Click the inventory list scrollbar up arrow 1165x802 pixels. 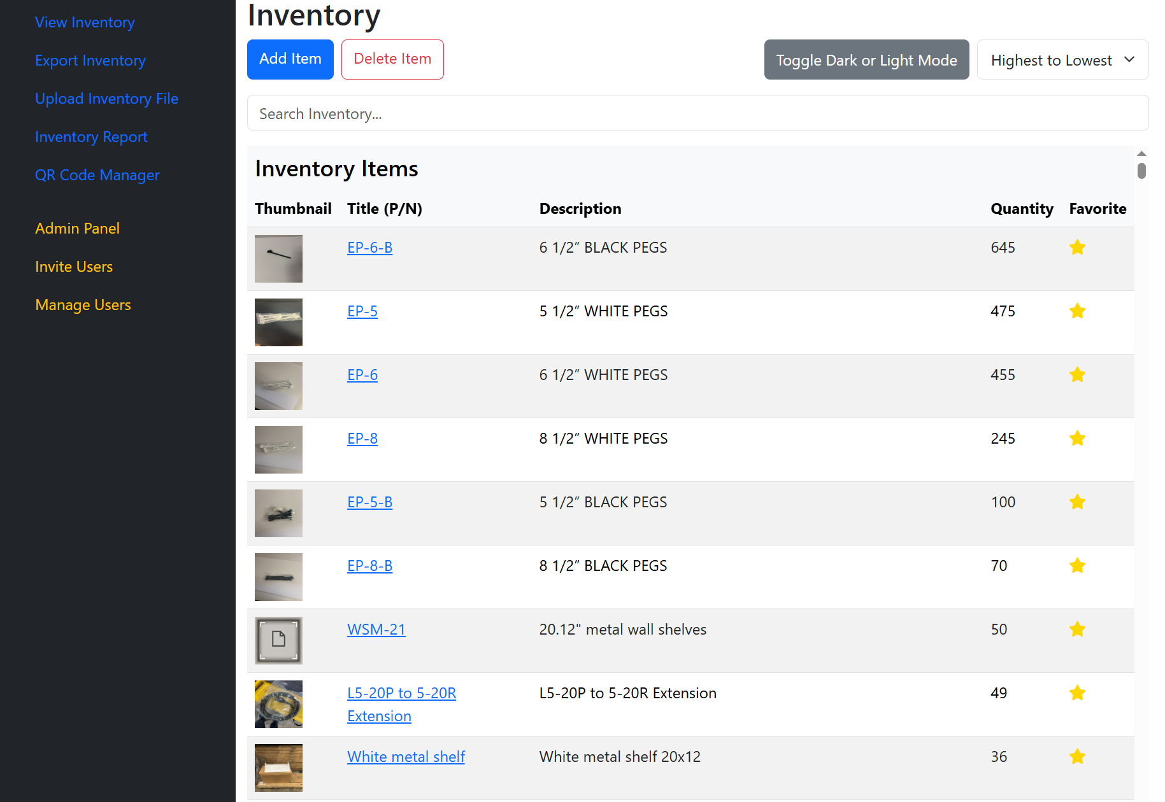coord(1141,153)
